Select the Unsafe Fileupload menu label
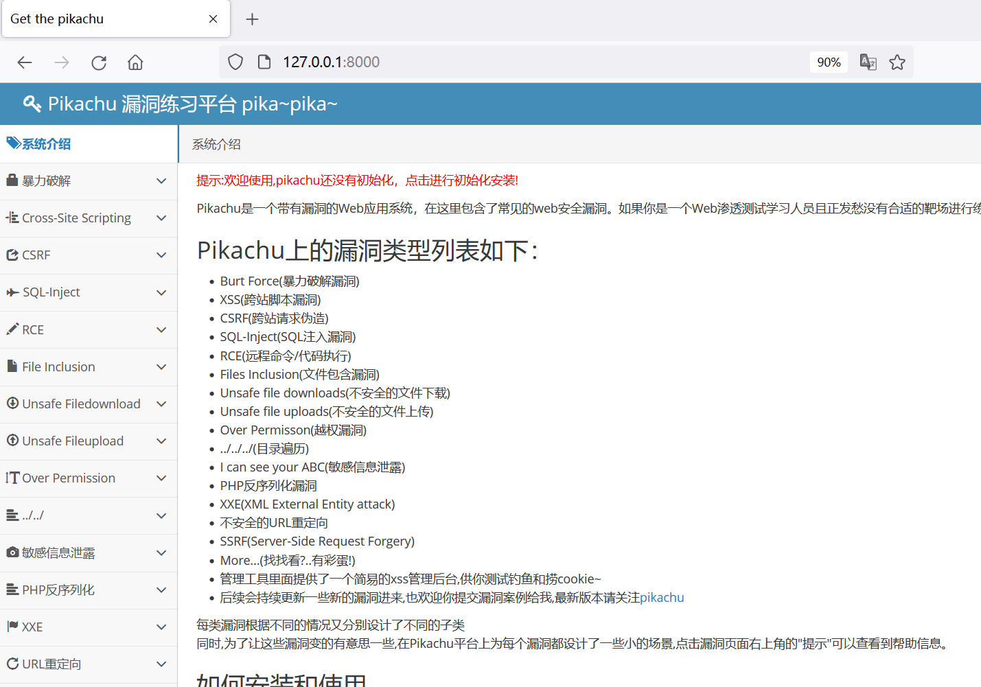The height and width of the screenshot is (687, 981). 73,441
